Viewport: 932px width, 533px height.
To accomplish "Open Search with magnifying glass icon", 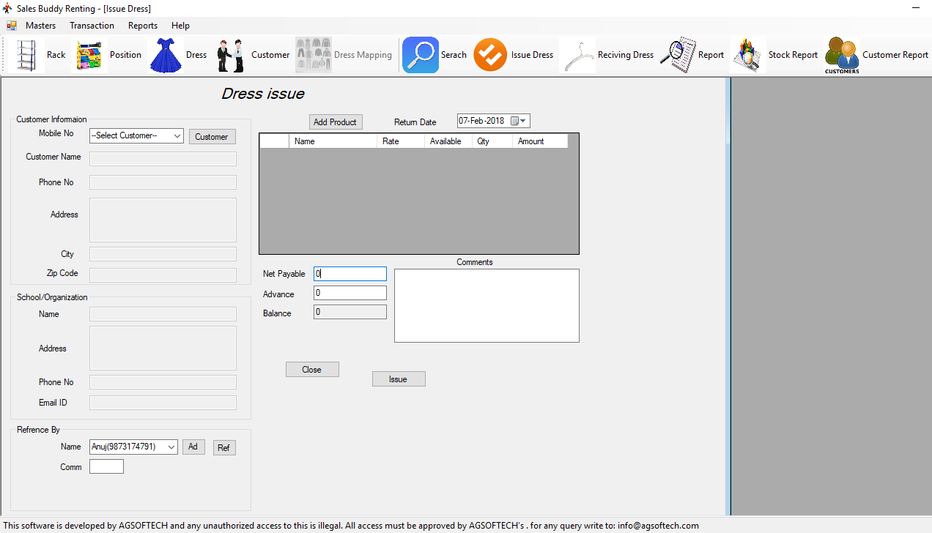I will (x=421, y=55).
